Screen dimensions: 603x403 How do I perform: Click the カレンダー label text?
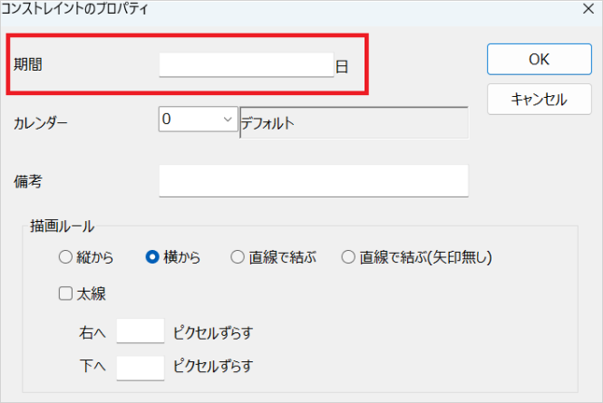[41, 122]
